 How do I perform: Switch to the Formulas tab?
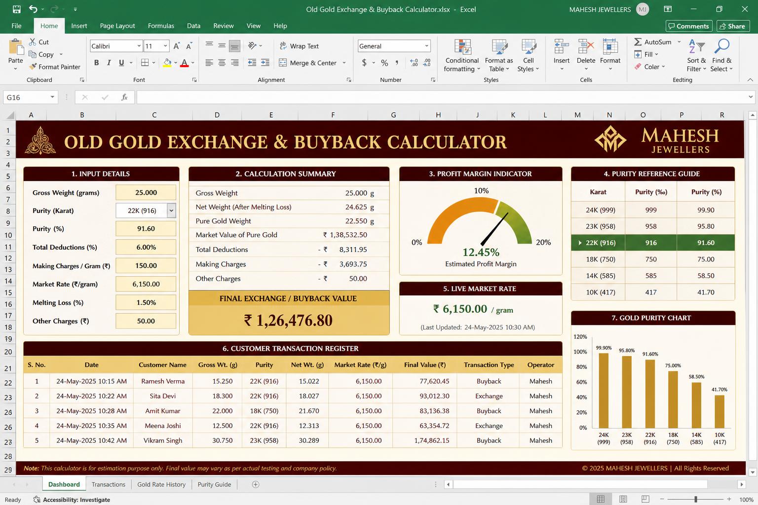[x=161, y=26]
